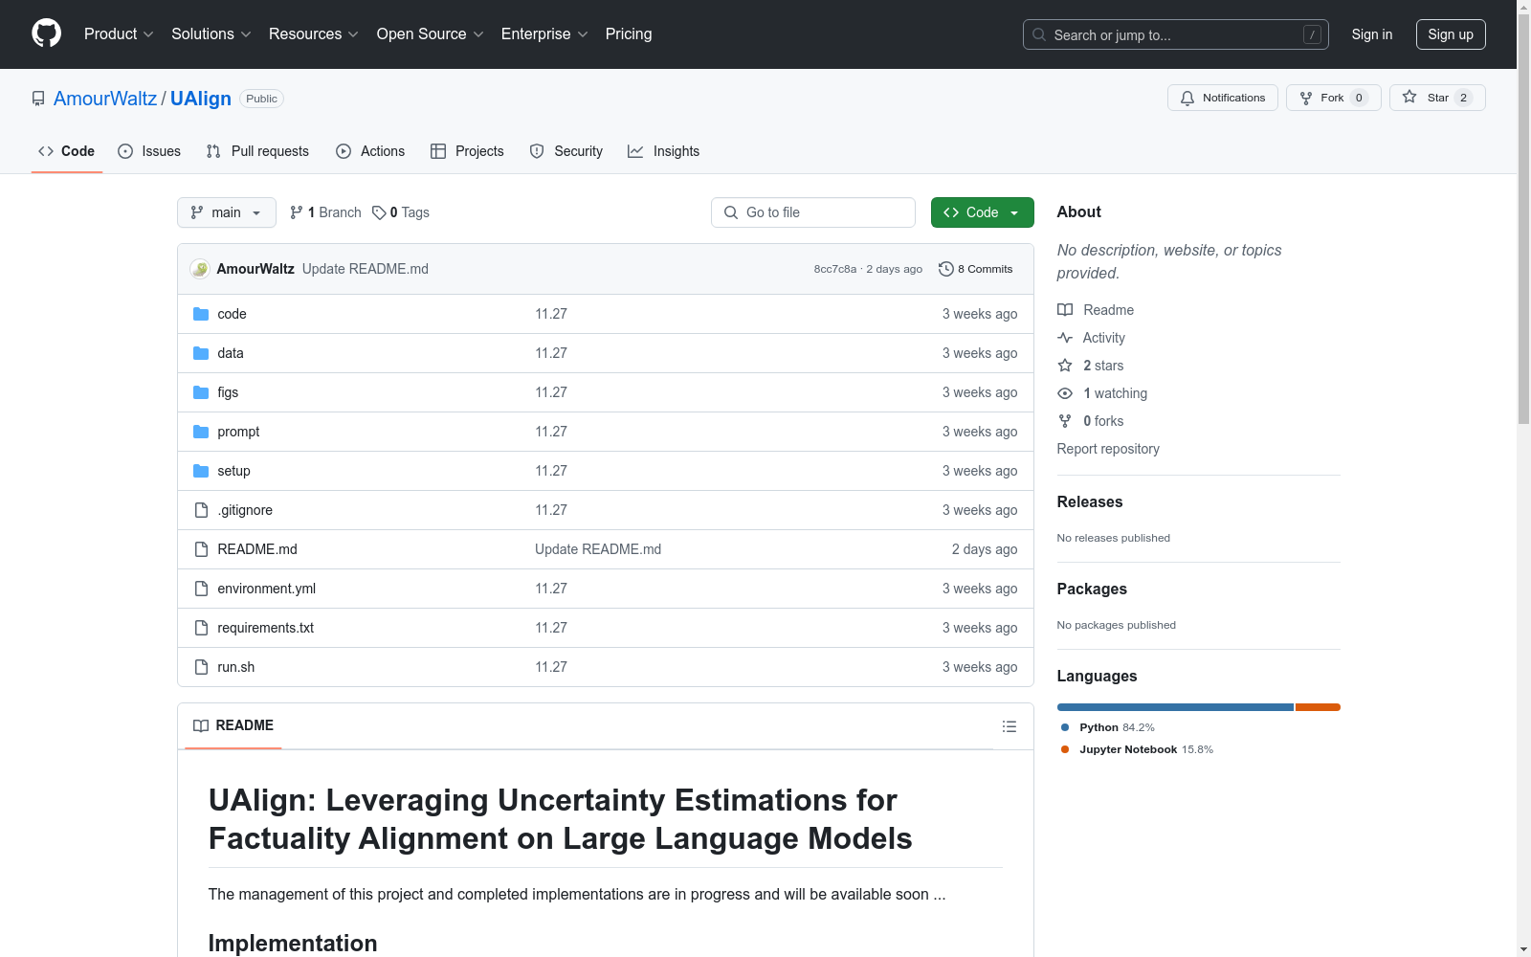Expand the Solutions menu
1531x957 pixels.
coord(211,33)
